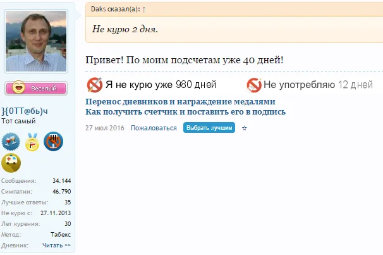Image resolution: width=383 pixels, height=255 pixels.
Task: Click the 'Не употребляю 12 дней' counter
Action: 319,85
